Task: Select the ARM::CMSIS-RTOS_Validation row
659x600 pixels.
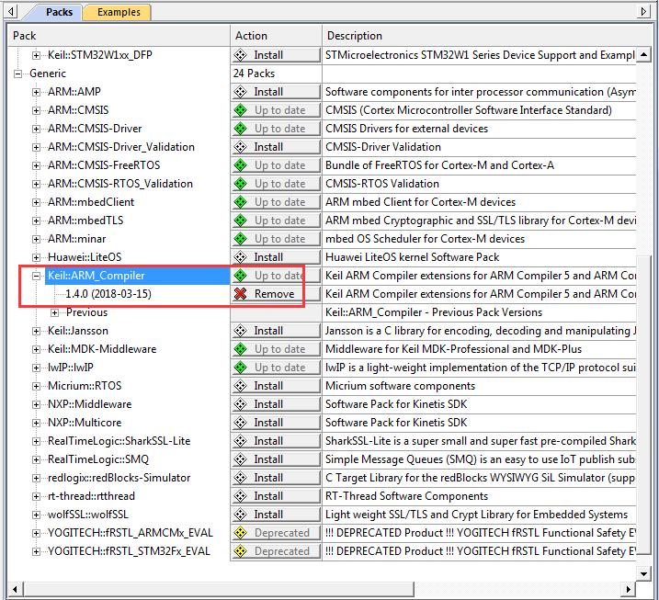Action: (x=120, y=184)
